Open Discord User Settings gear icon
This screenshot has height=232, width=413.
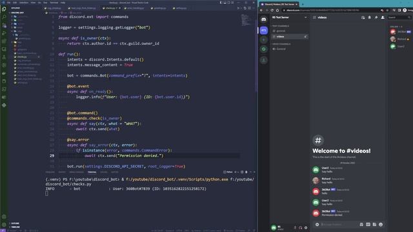pos(306,227)
